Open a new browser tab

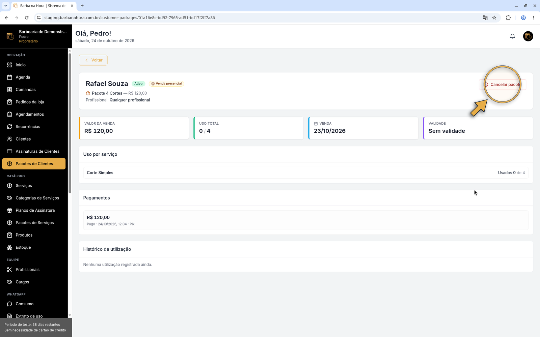(x=82, y=6)
